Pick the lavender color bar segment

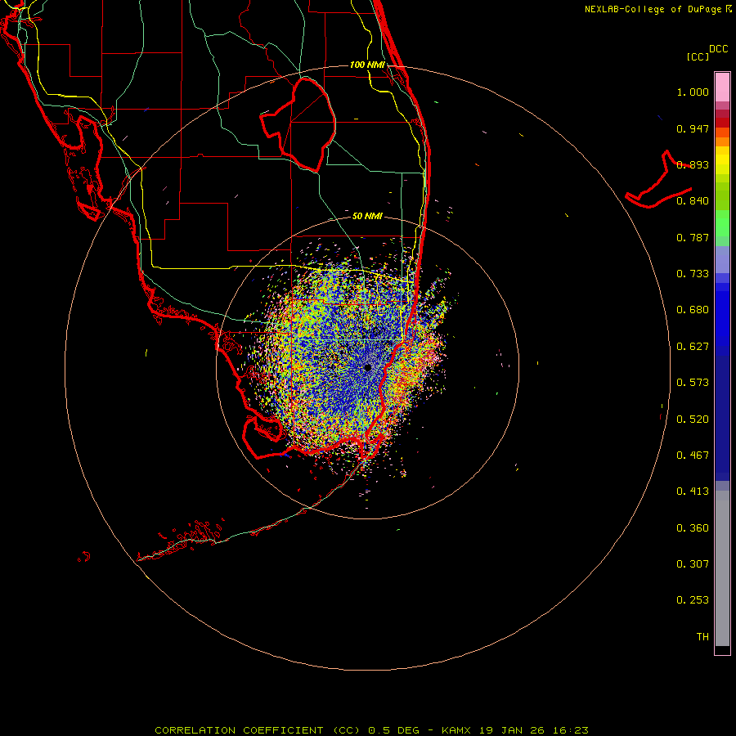click(x=722, y=259)
